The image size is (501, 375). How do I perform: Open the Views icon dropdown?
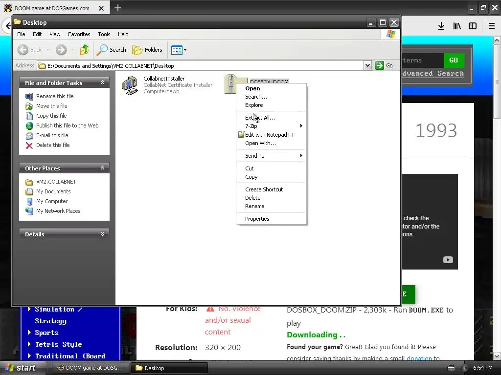pos(179,50)
